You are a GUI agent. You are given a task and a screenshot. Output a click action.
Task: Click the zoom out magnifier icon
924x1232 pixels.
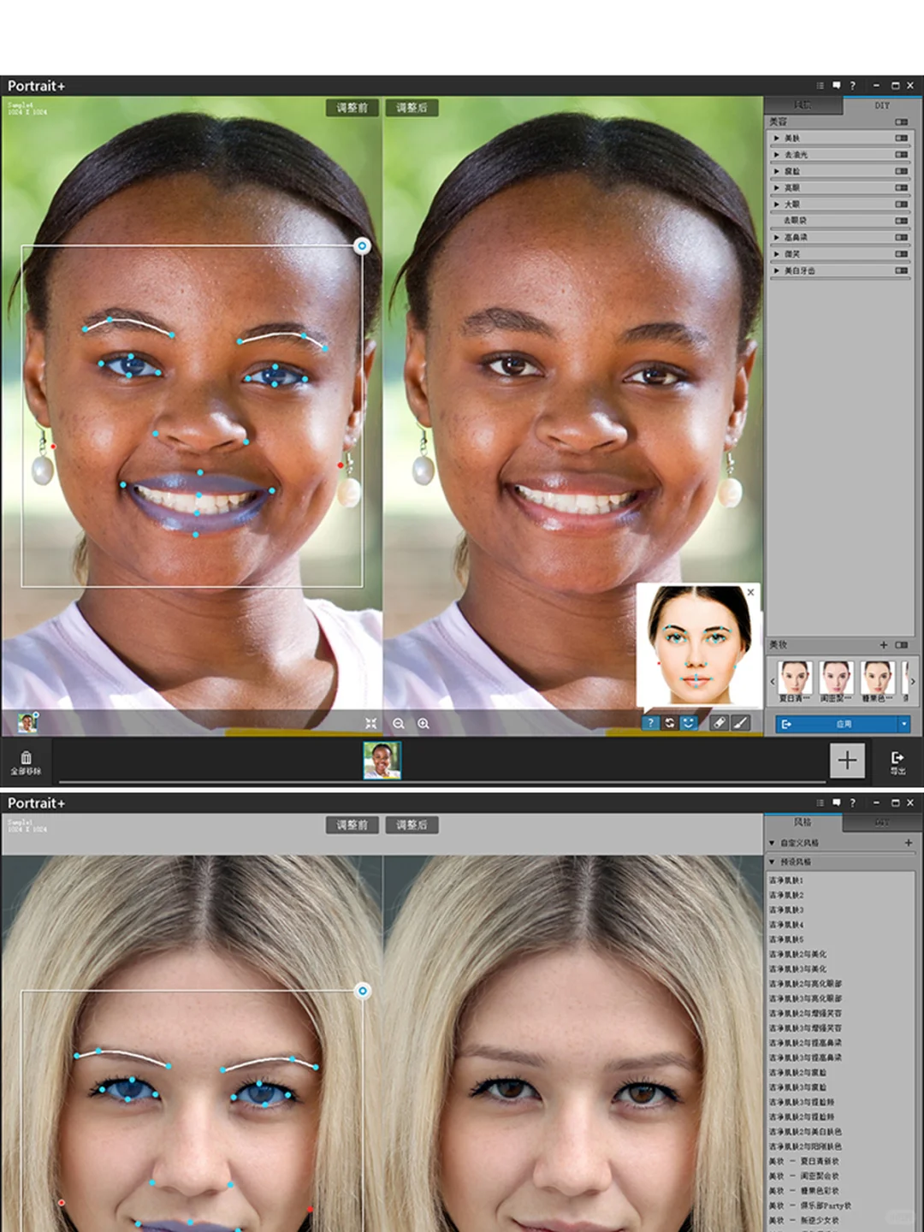click(x=399, y=724)
